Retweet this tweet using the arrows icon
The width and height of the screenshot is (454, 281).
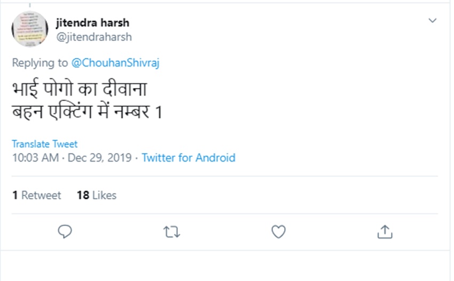click(x=171, y=231)
